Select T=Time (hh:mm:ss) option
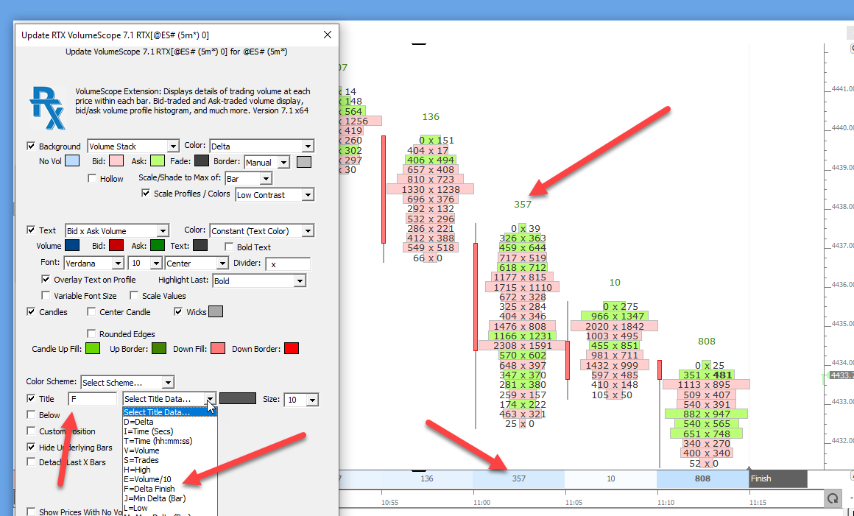This screenshot has width=854, height=516. coord(170,441)
